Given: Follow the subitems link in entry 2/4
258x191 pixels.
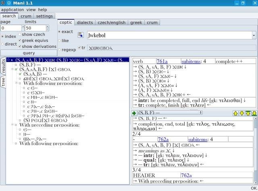Looking at the screenshot, I should (198, 139).
